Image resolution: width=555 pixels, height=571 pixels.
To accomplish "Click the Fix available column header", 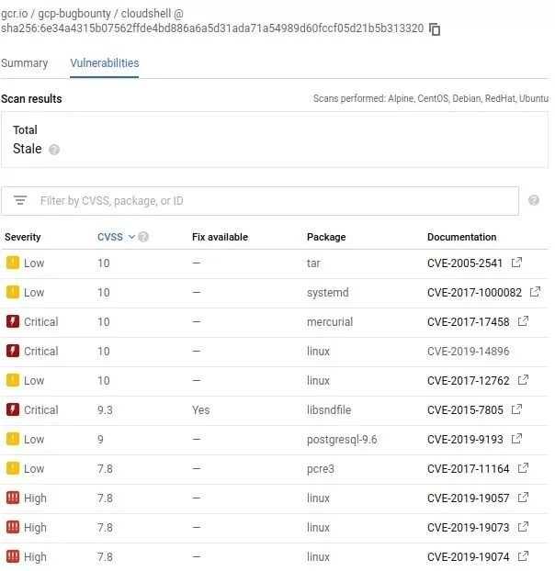I will tap(220, 237).
